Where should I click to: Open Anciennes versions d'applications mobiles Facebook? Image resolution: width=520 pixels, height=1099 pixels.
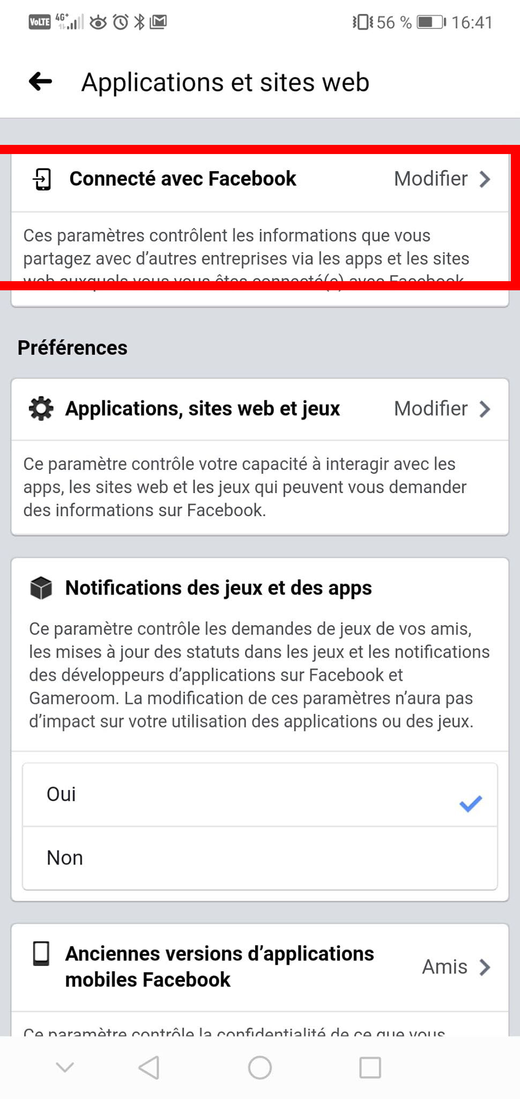219,966
